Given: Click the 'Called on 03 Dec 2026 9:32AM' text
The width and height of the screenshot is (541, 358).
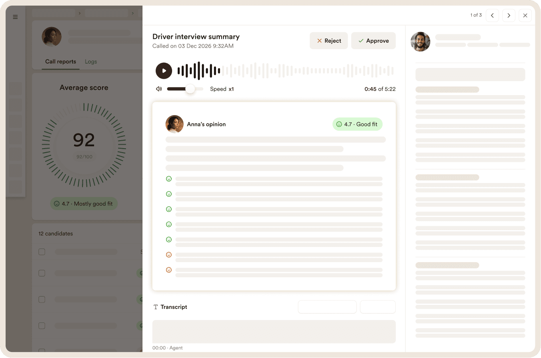Looking at the screenshot, I should [193, 46].
